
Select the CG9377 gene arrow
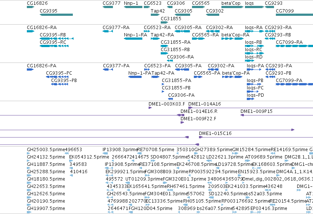pyautogui.click(x=108, y=7)
